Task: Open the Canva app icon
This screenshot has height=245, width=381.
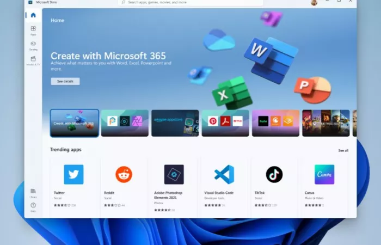Action: pyautogui.click(x=324, y=174)
